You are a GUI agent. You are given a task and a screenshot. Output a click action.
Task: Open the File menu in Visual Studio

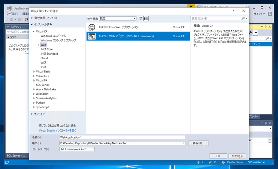[x=12, y=14]
